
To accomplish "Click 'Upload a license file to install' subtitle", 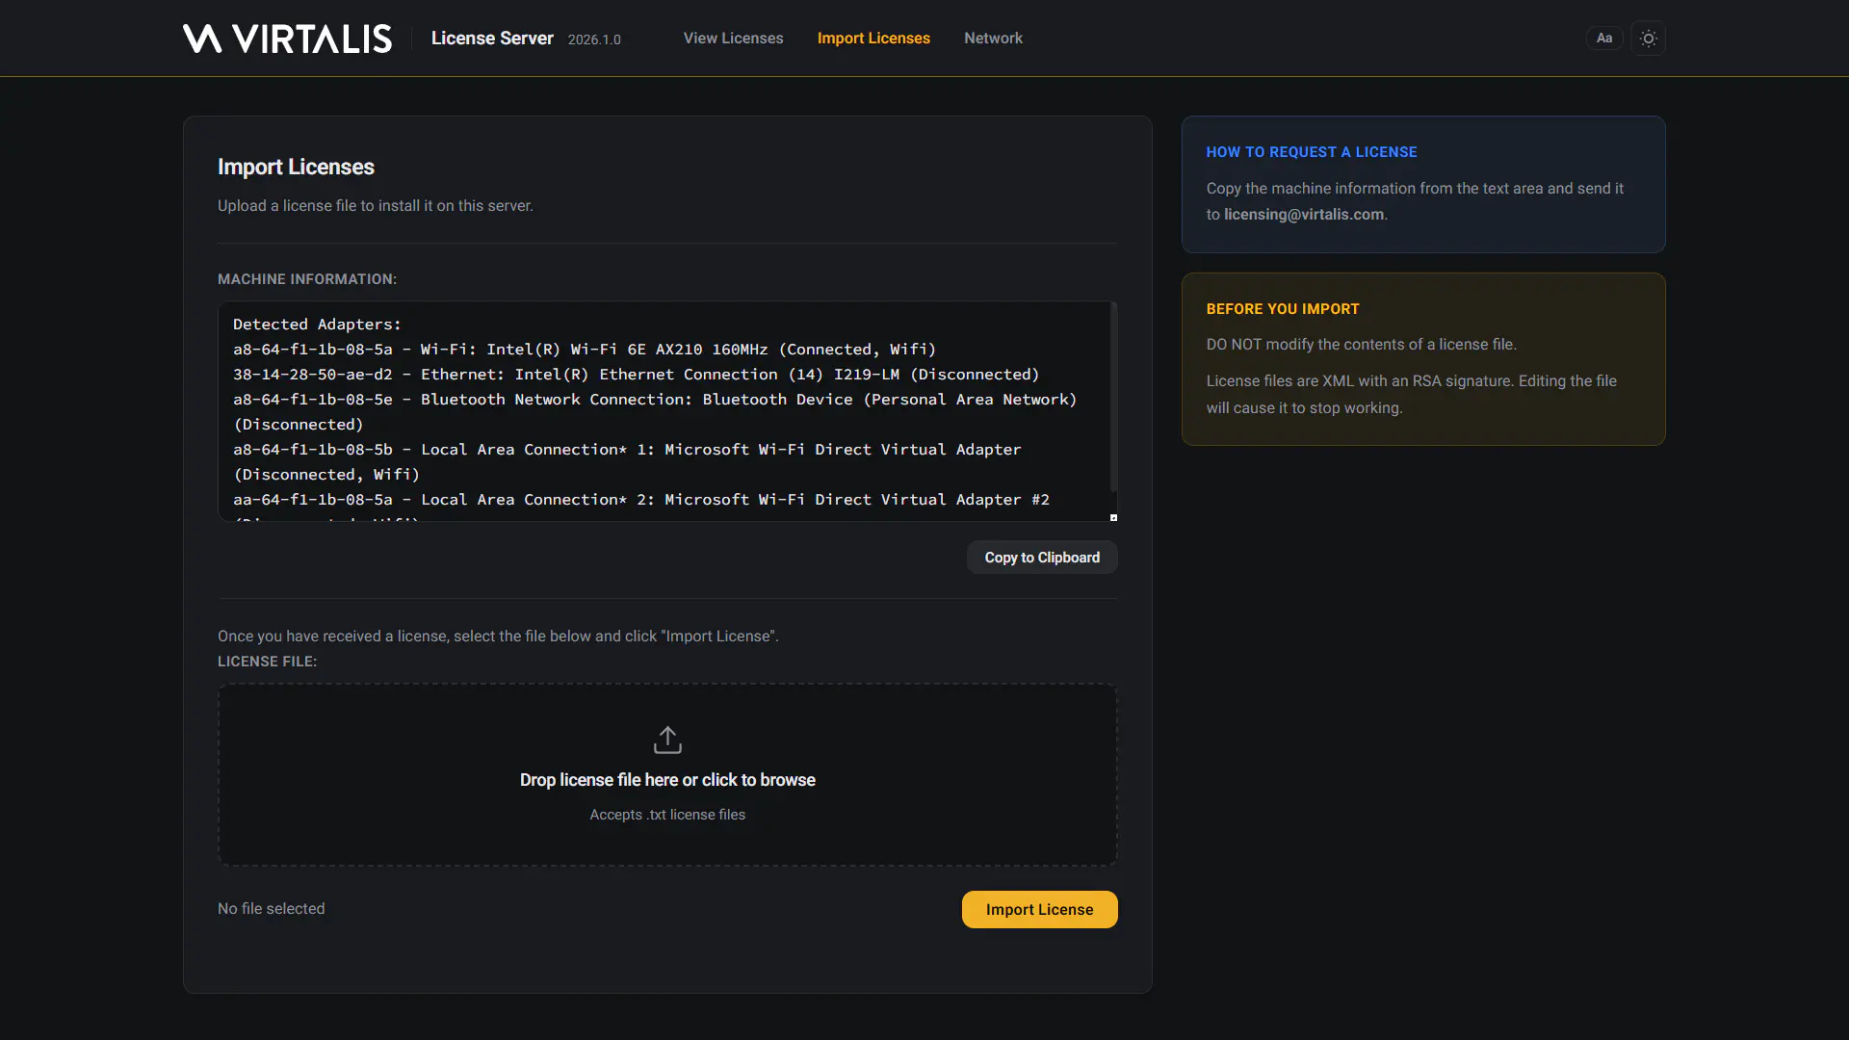I will tap(376, 206).
